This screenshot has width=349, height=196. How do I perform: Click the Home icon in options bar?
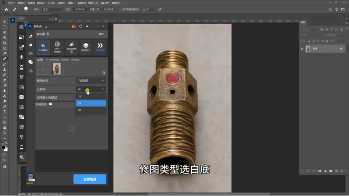pos(6,10)
